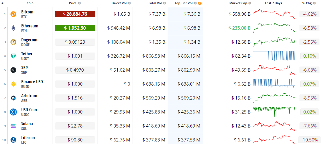Click the USD Coin logo icon
The width and height of the screenshot is (322, 144).
click(13, 112)
